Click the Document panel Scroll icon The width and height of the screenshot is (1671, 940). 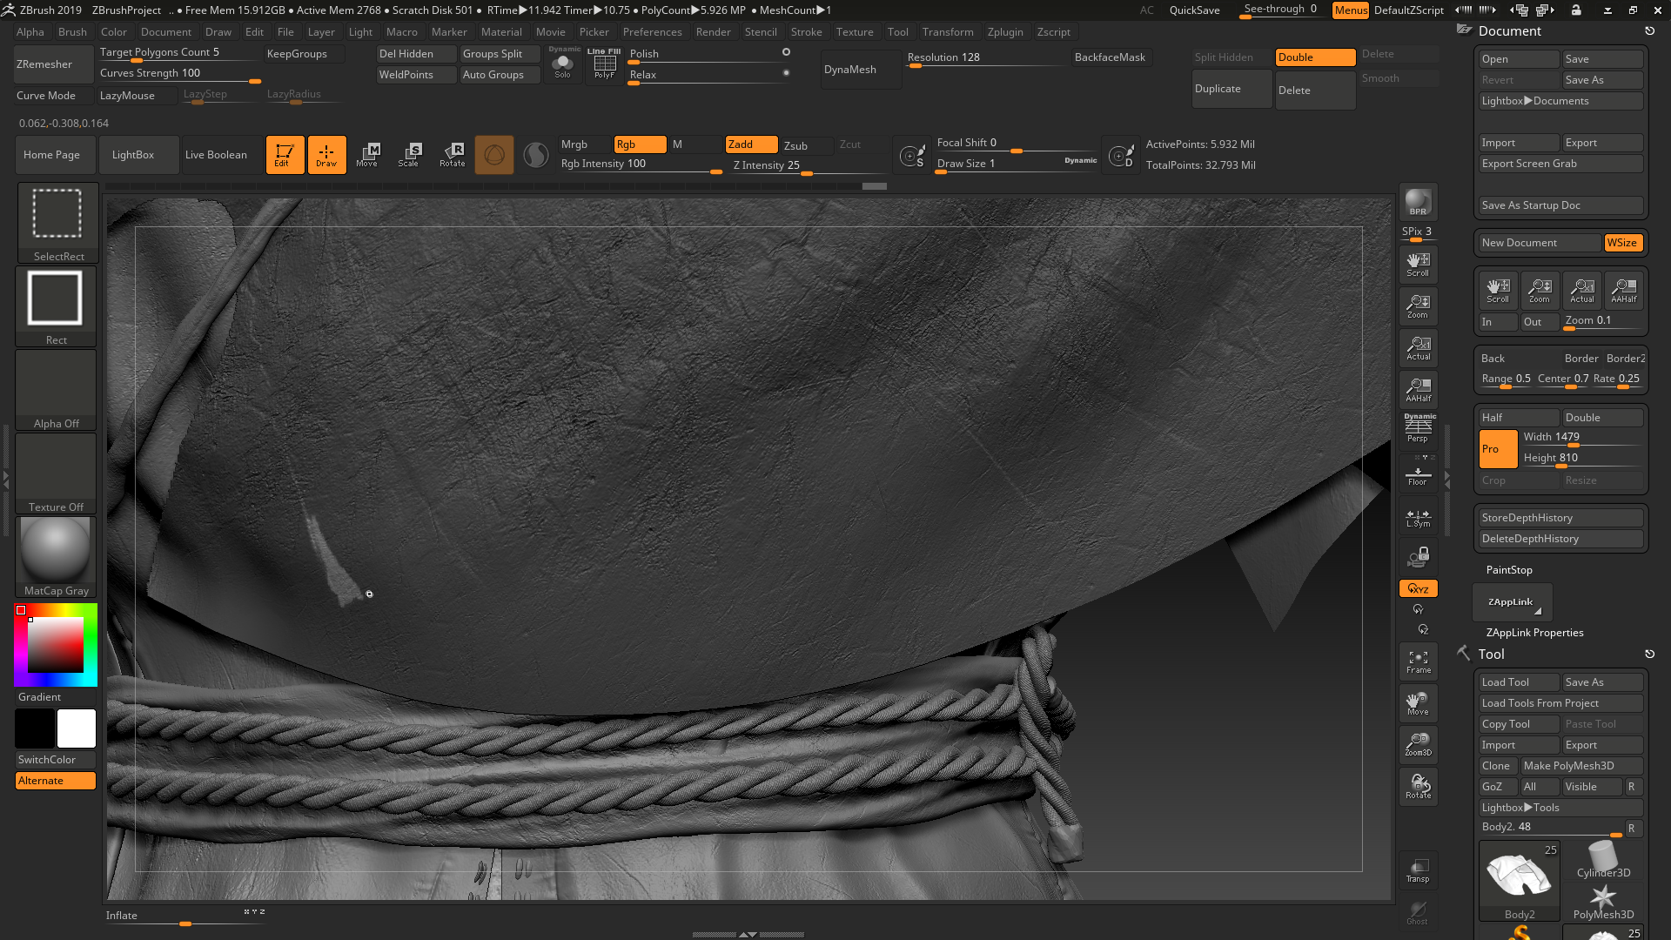click(x=1498, y=291)
